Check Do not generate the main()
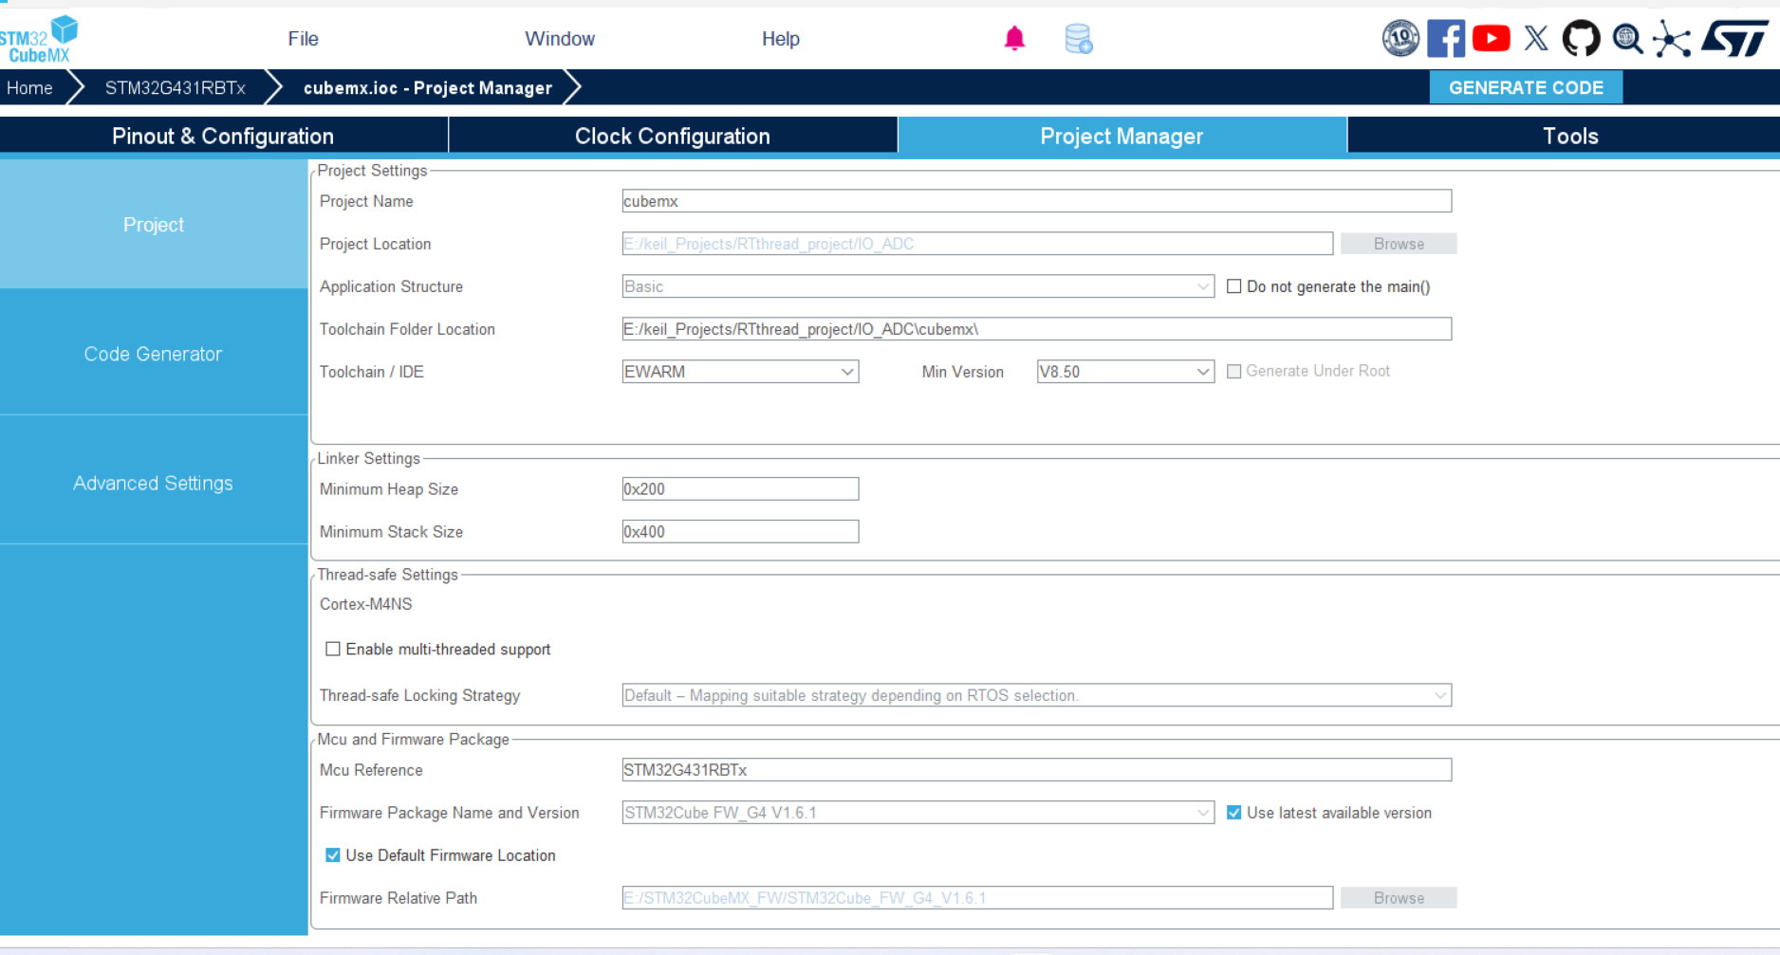The width and height of the screenshot is (1780, 955). click(1233, 286)
